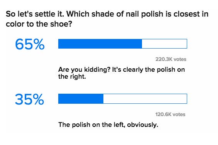Click the word "obviously." in the second answer
This screenshot has width=218, height=145.
tap(143, 125)
